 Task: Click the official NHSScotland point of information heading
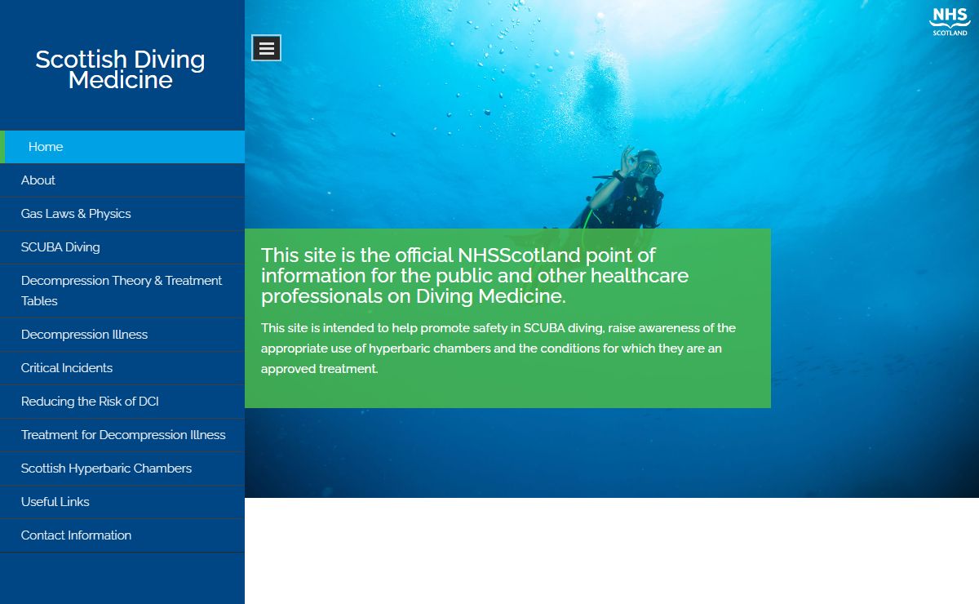475,276
